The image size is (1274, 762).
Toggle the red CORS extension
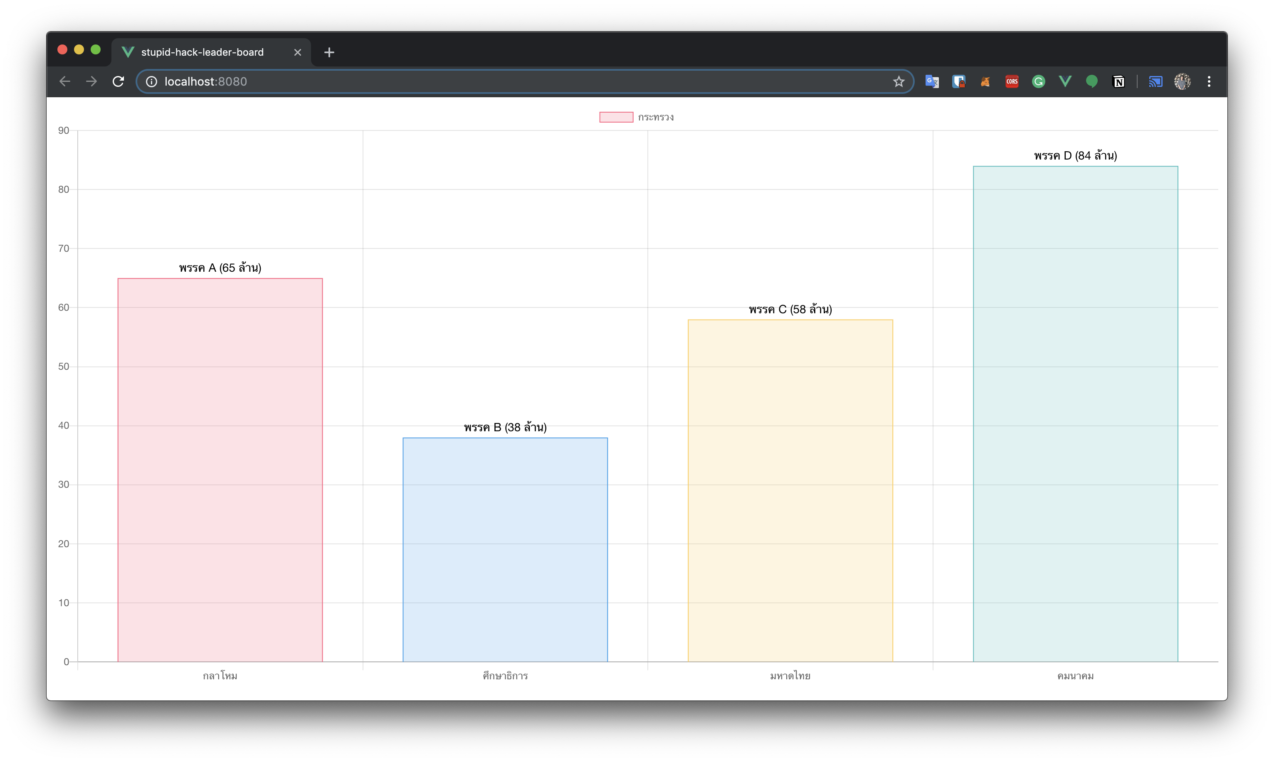(1012, 81)
